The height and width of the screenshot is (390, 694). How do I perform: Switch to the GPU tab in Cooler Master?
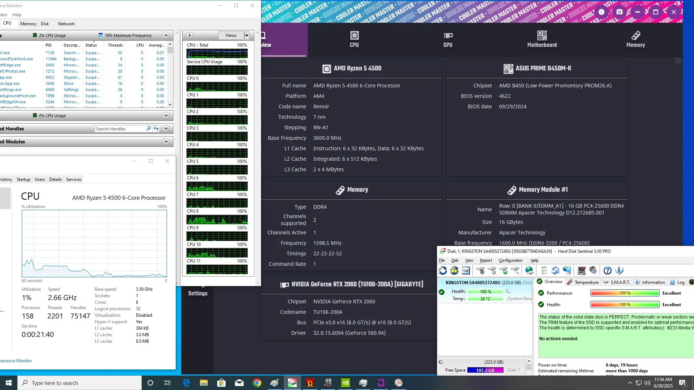pos(448,39)
